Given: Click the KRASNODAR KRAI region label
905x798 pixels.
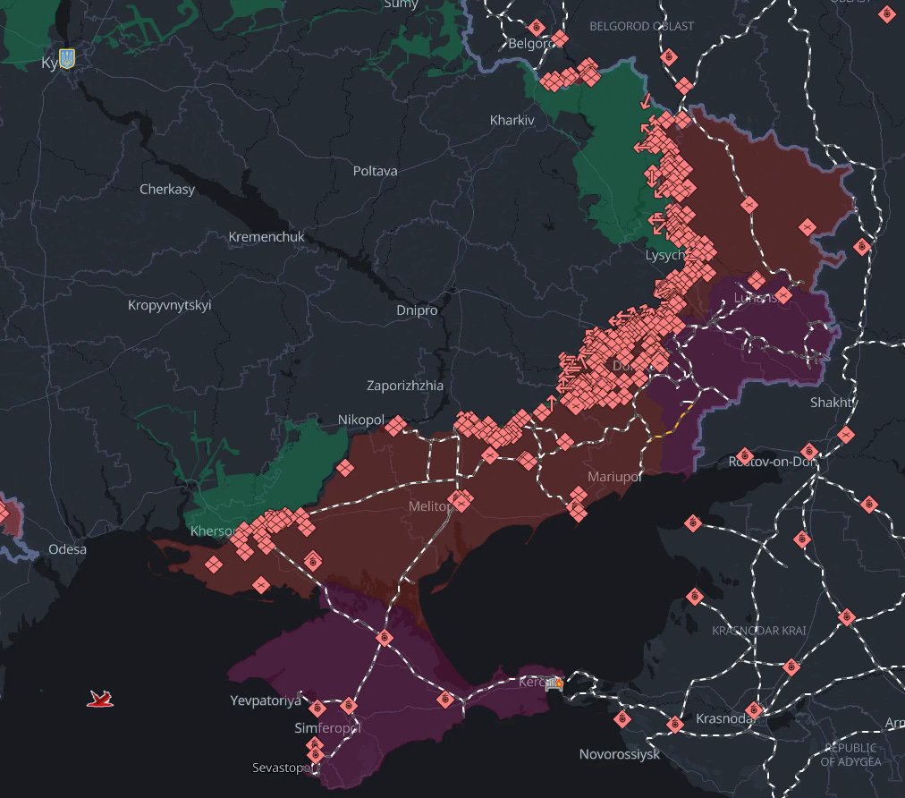Looking at the screenshot, I should click(x=759, y=631).
